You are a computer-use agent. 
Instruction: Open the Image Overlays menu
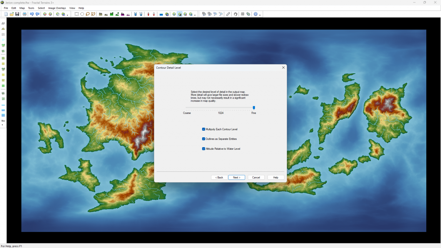(x=57, y=8)
